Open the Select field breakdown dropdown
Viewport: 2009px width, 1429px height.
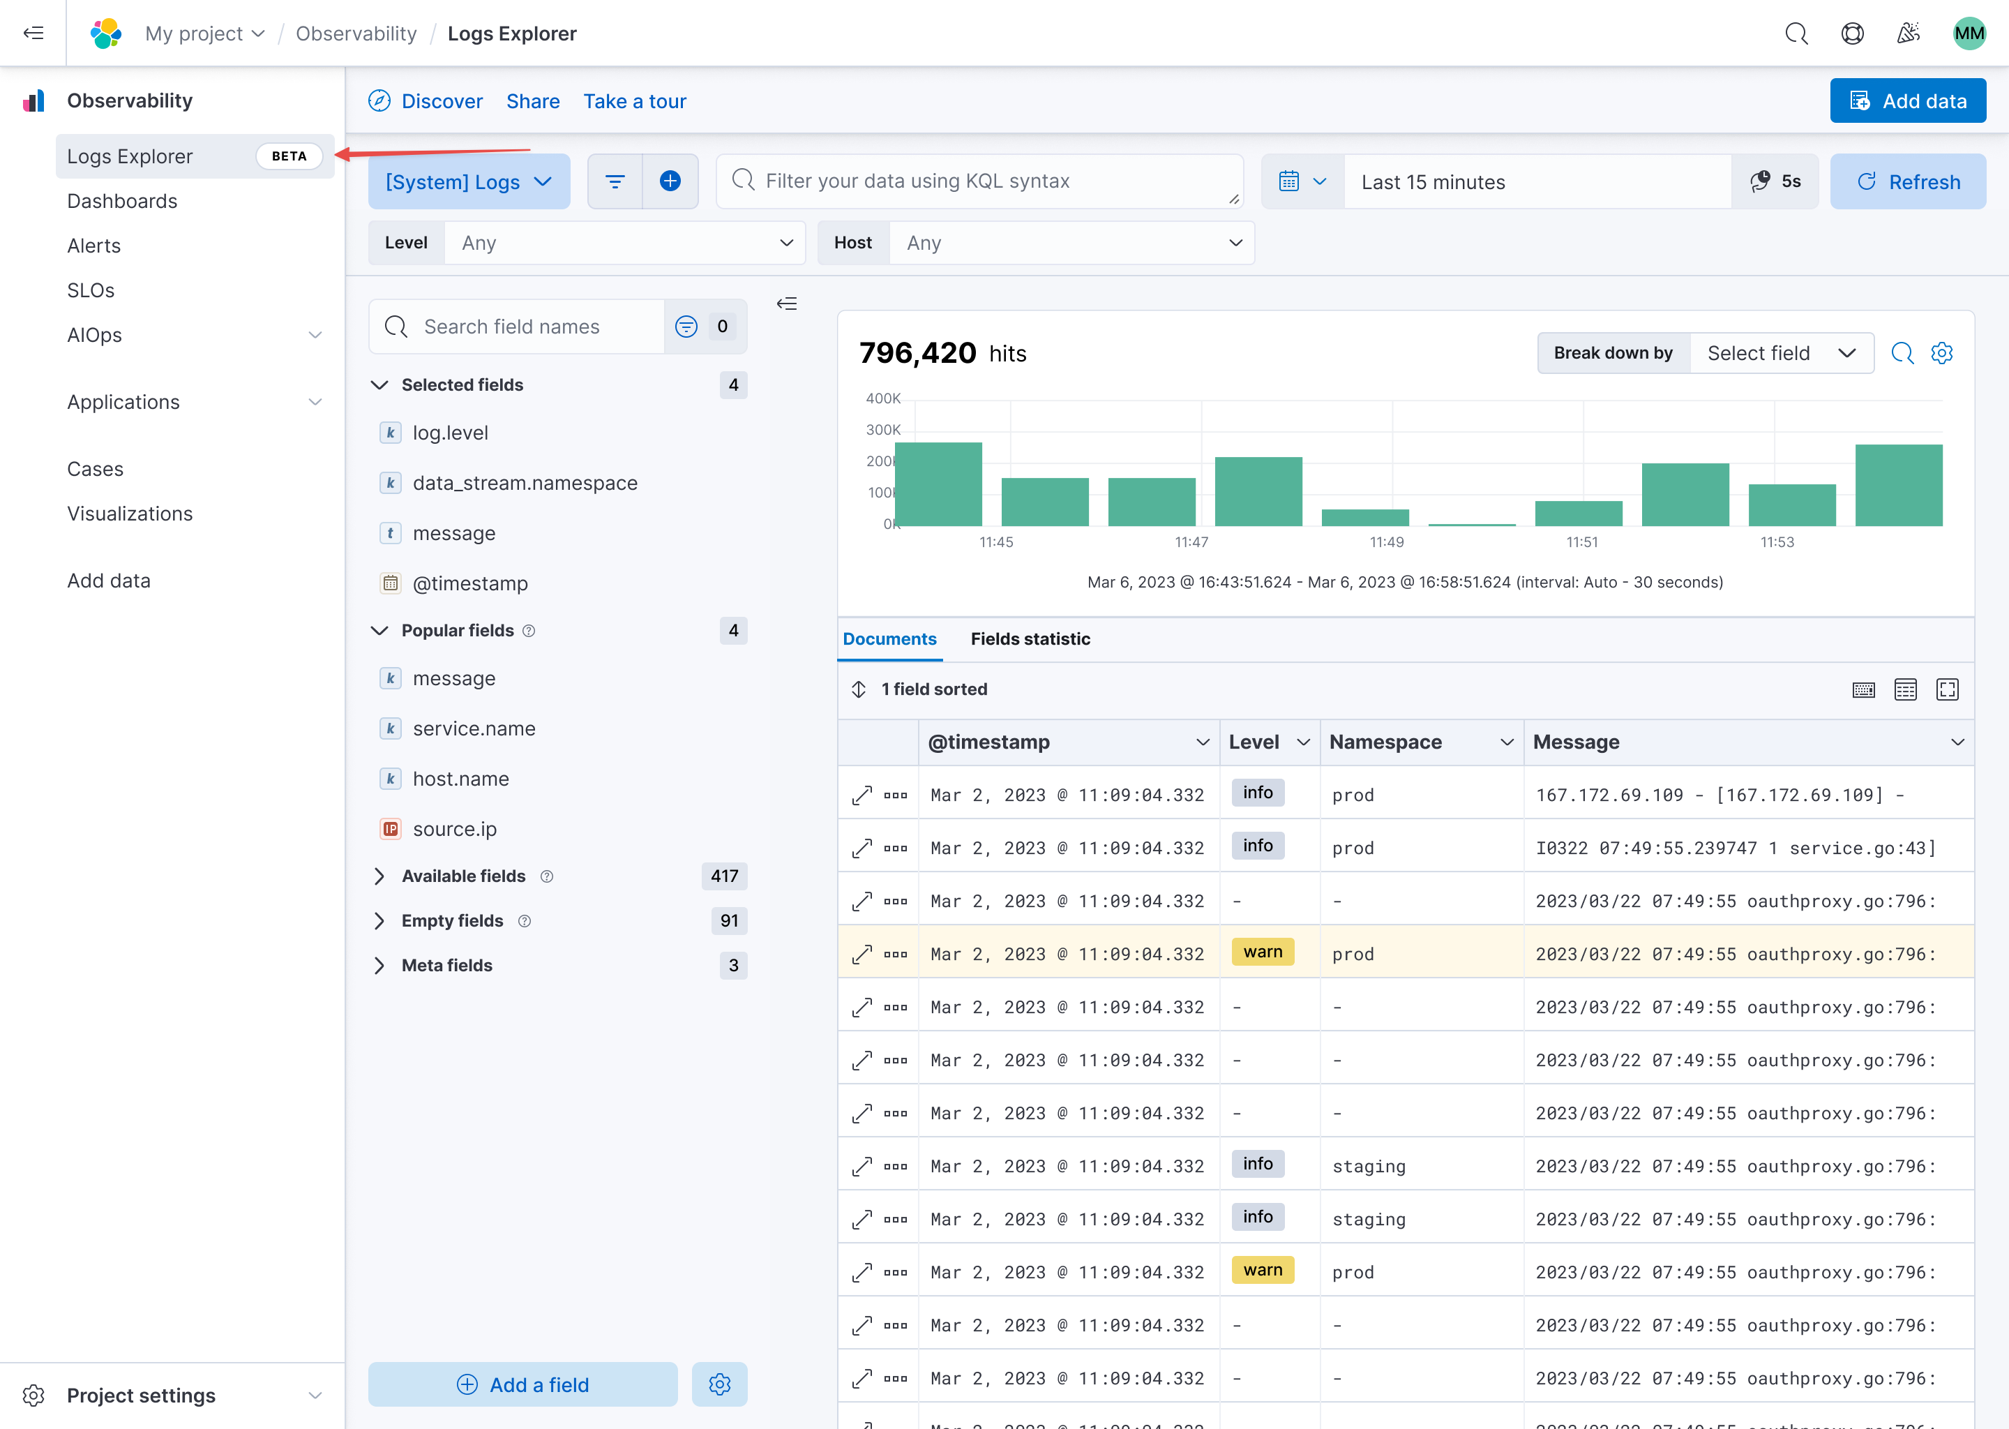tap(1782, 352)
